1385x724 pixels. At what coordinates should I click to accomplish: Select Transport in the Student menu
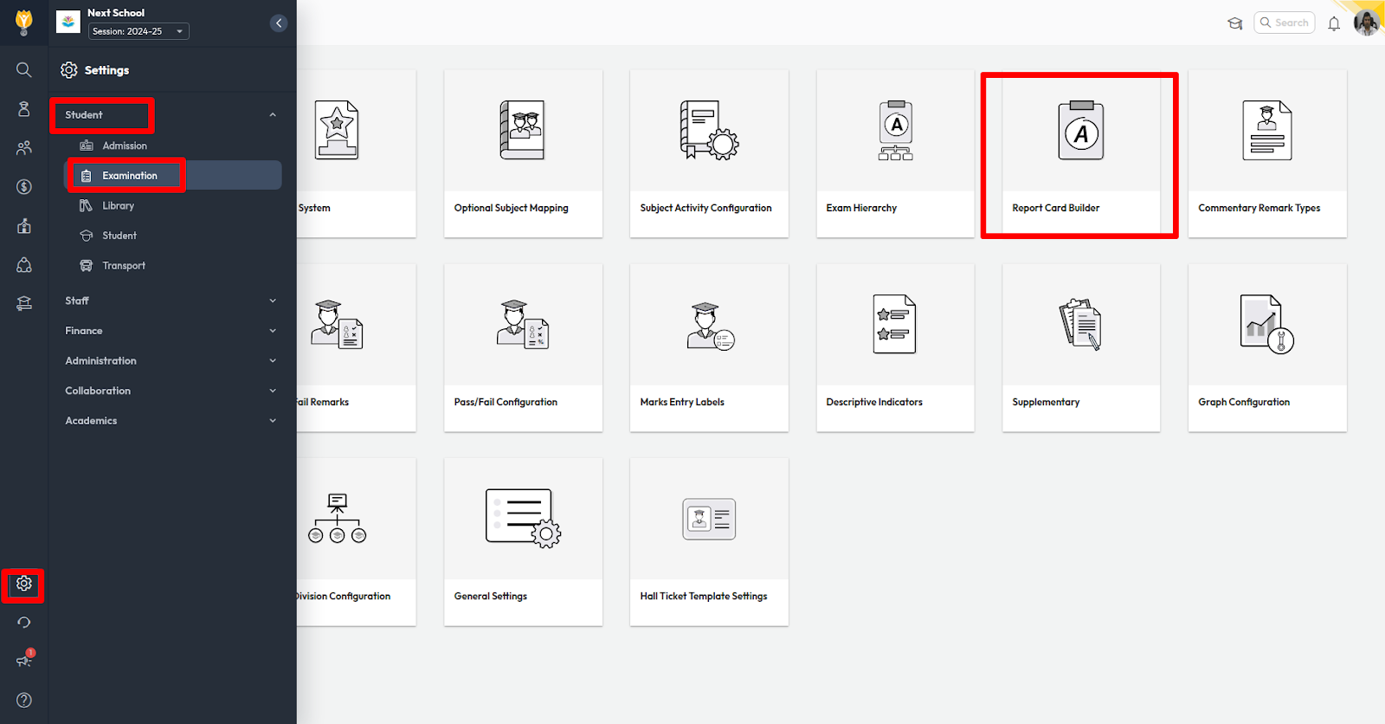[124, 266]
